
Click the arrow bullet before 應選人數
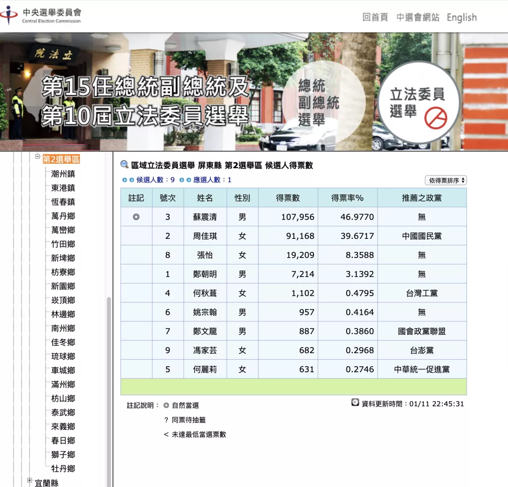click(185, 180)
